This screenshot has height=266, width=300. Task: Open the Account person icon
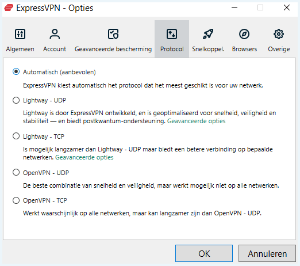pos(55,34)
